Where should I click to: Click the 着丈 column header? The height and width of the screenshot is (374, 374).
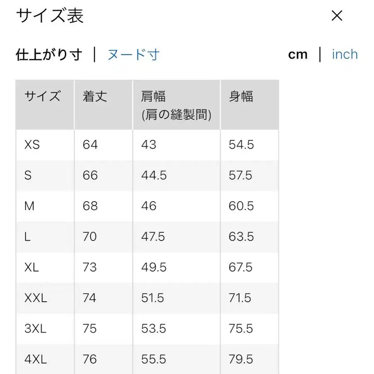click(x=94, y=96)
